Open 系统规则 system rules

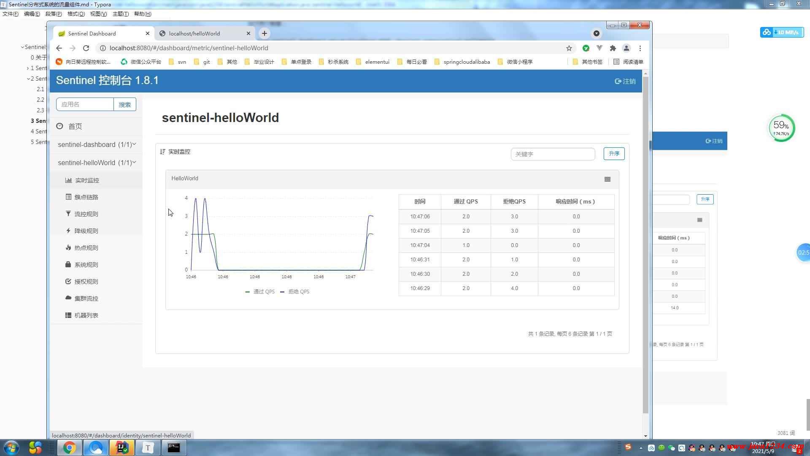click(x=86, y=265)
